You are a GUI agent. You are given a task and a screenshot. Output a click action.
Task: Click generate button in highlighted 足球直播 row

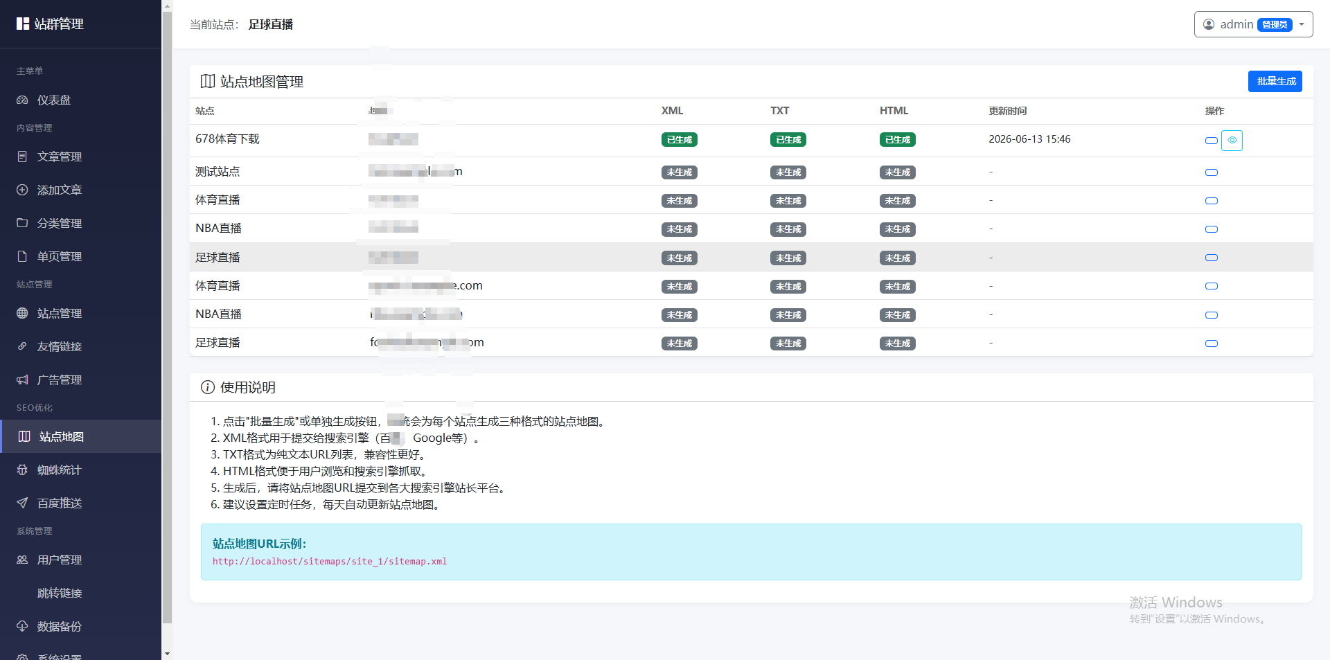coord(1212,258)
